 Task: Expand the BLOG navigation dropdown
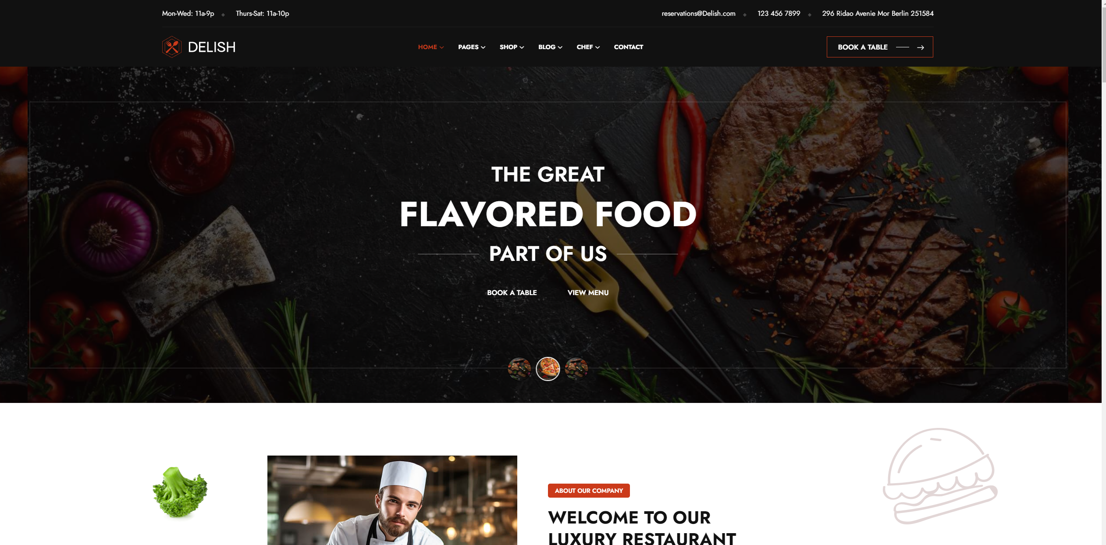(x=550, y=46)
